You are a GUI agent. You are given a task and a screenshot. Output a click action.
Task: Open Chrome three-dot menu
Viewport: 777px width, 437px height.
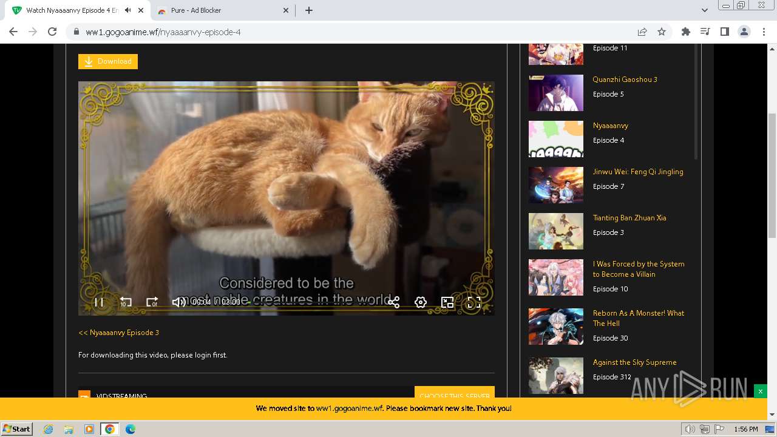[x=764, y=32]
